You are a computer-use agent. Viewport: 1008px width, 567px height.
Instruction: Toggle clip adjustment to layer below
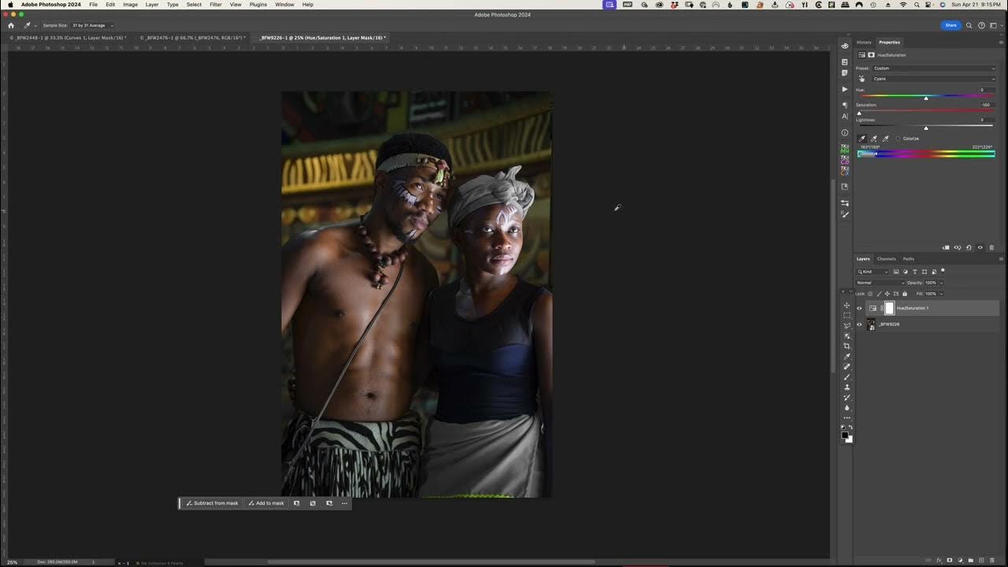click(x=946, y=247)
